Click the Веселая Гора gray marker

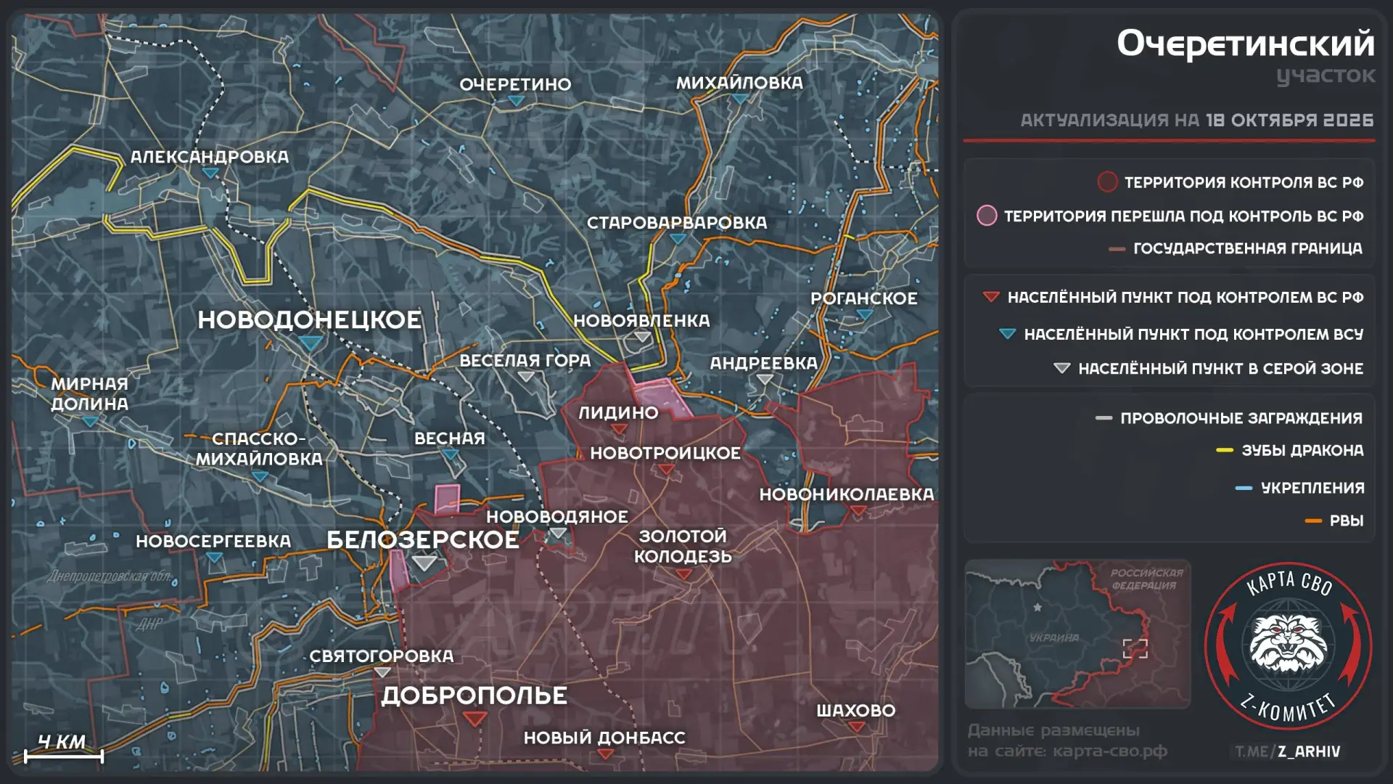526,377
